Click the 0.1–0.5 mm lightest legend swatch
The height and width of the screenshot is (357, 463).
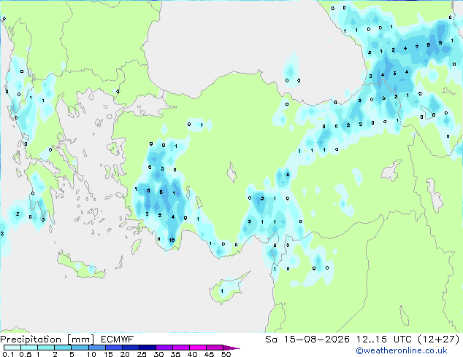pos(12,348)
